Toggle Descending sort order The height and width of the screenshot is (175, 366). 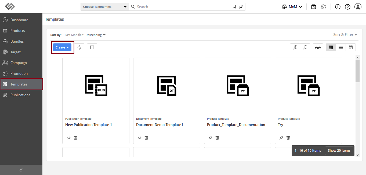[x=95, y=35]
